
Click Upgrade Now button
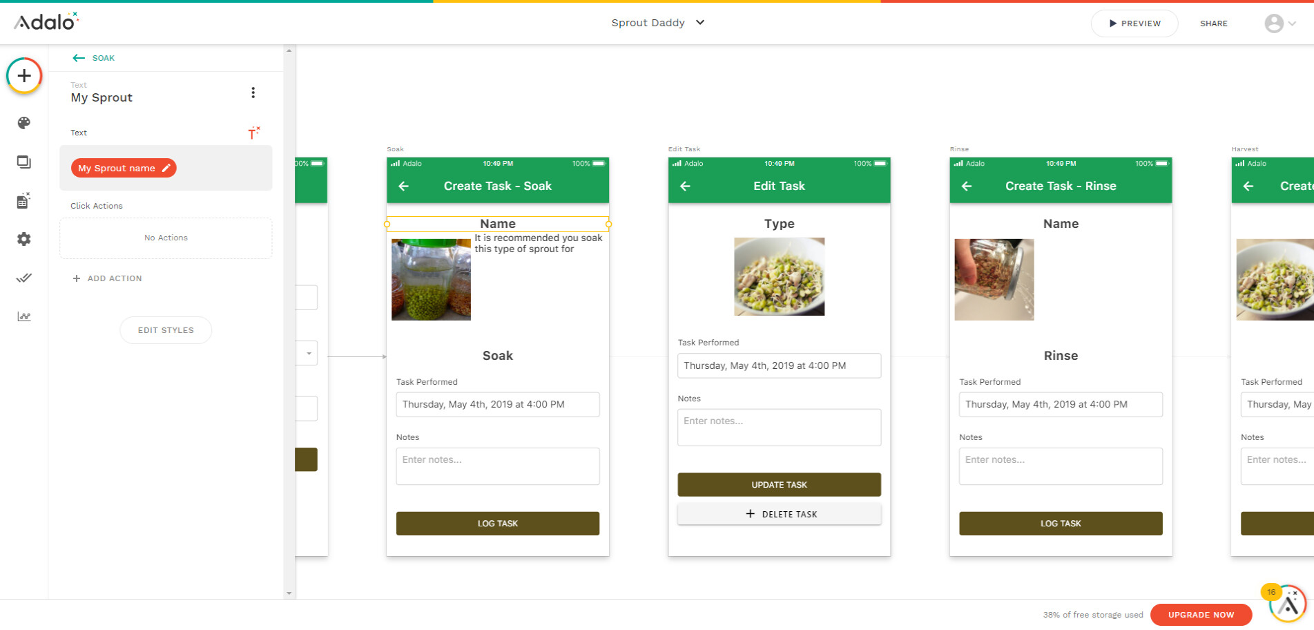1201,615
